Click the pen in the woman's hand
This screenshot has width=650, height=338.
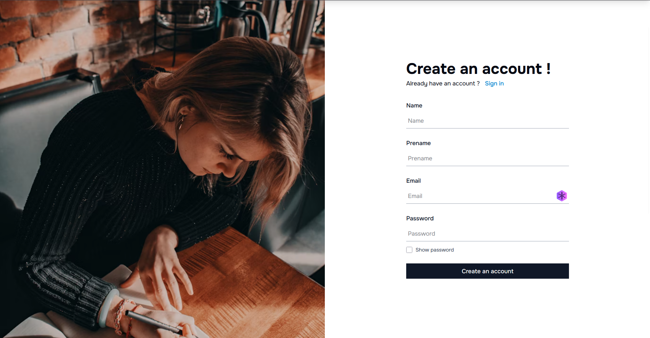pos(153,321)
